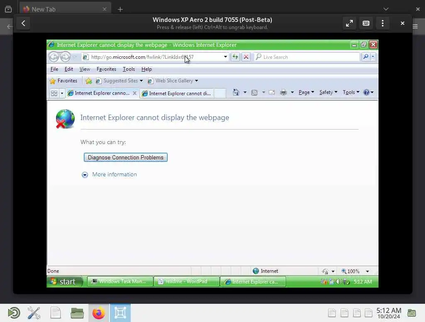Open a new blank IE tab
The width and height of the screenshot is (425, 322).
tap(220, 93)
